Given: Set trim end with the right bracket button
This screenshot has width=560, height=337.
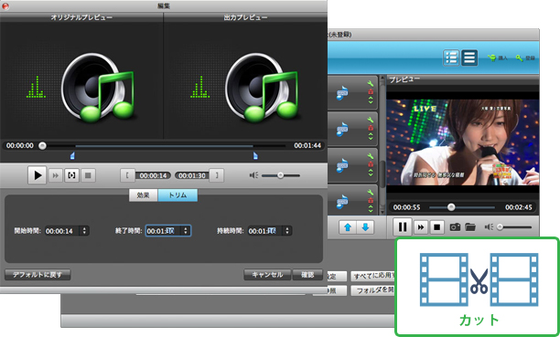Looking at the screenshot, I should tap(217, 175).
